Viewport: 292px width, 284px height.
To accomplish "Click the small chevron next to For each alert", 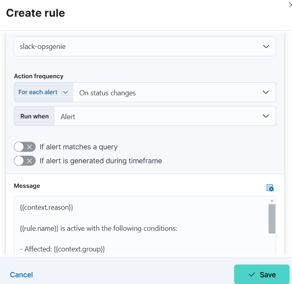I will (x=65, y=92).
